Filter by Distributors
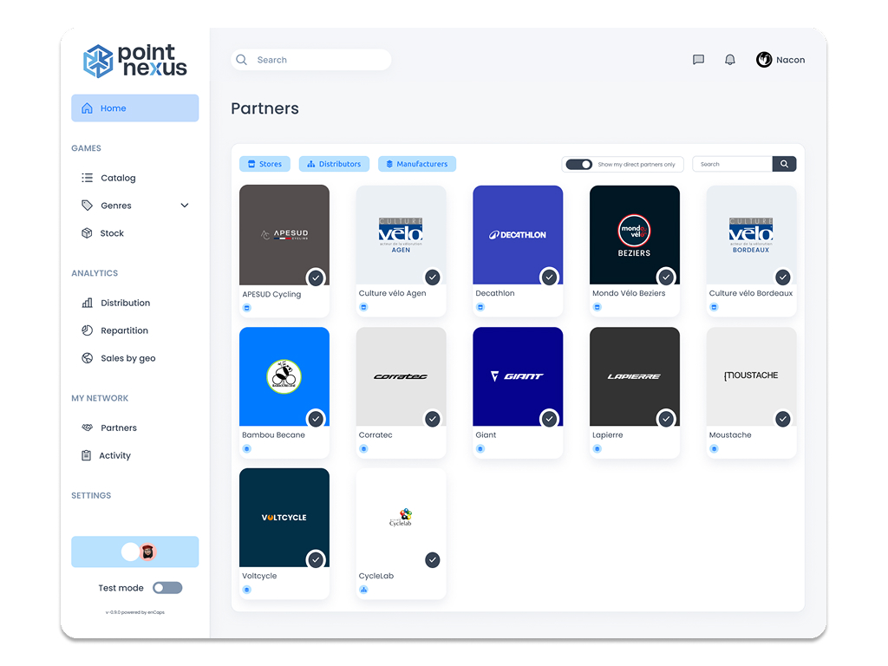888x666 pixels. 334,164
